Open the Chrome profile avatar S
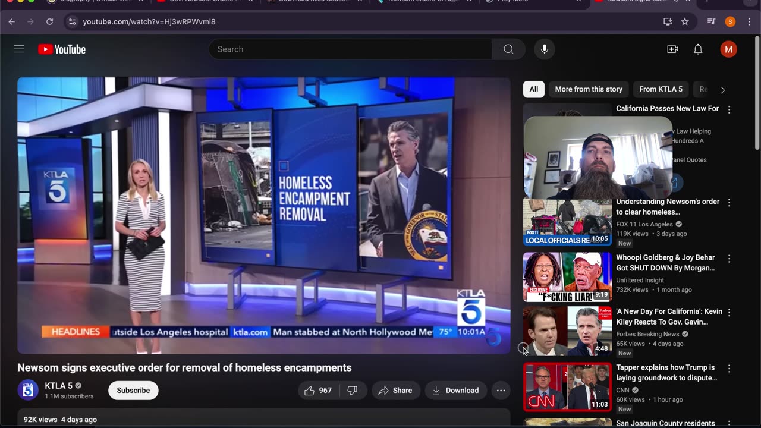 (x=730, y=21)
